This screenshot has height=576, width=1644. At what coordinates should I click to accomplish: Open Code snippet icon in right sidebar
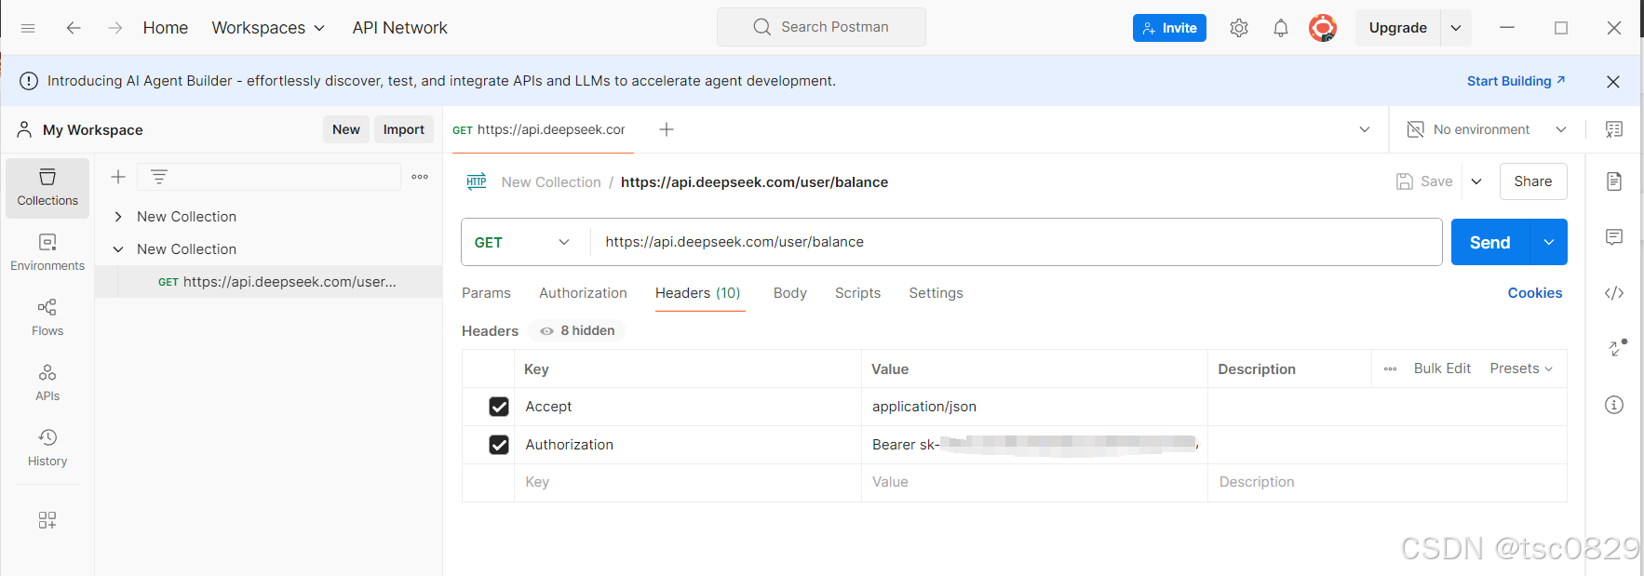click(1614, 293)
